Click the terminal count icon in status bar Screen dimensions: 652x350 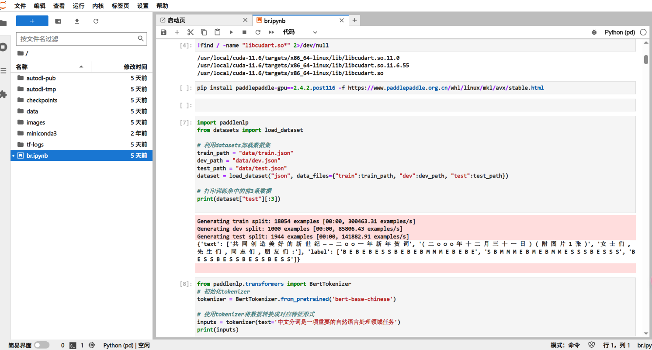click(73, 345)
